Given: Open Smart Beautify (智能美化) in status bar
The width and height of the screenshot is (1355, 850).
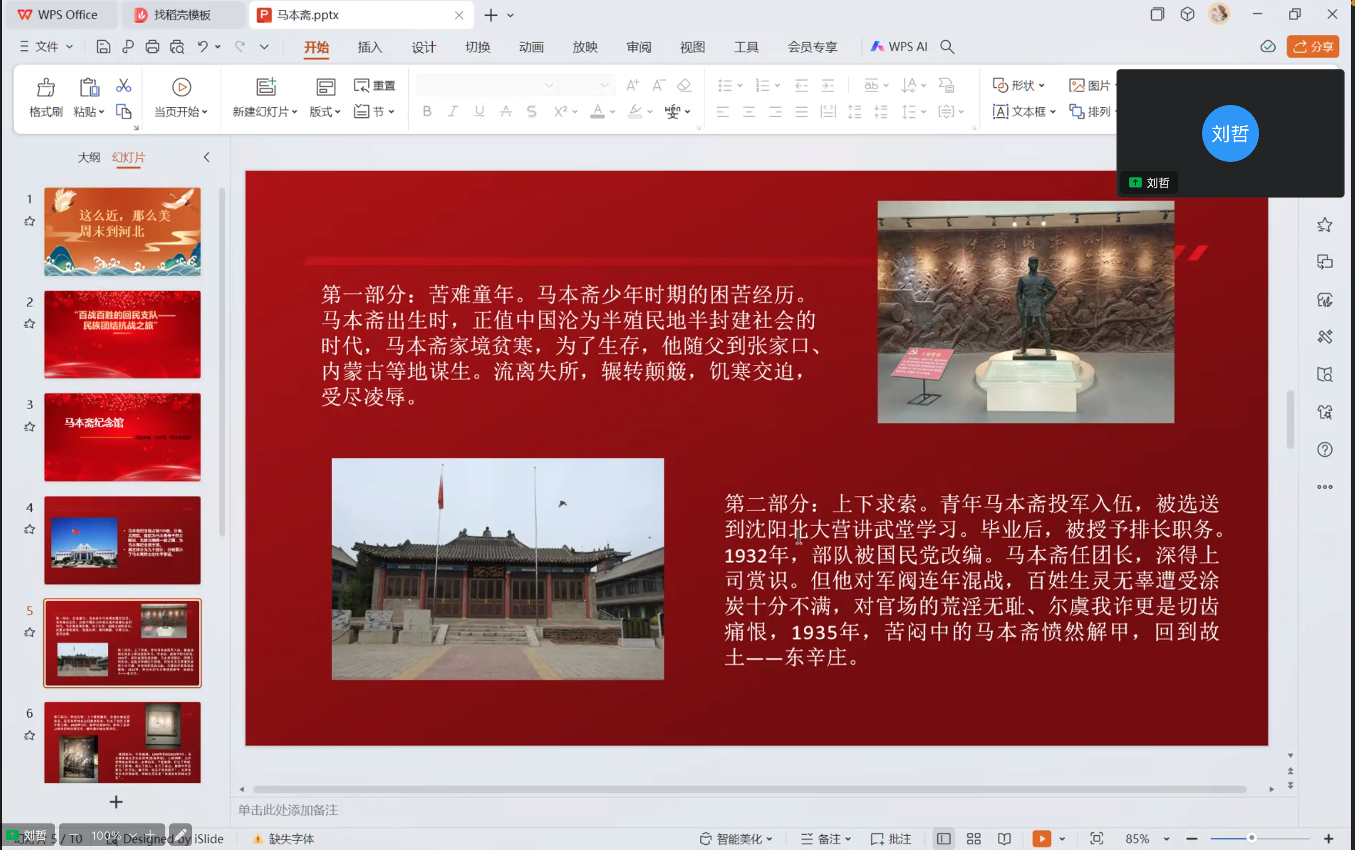Looking at the screenshot, I should click(x=736, y=839).
